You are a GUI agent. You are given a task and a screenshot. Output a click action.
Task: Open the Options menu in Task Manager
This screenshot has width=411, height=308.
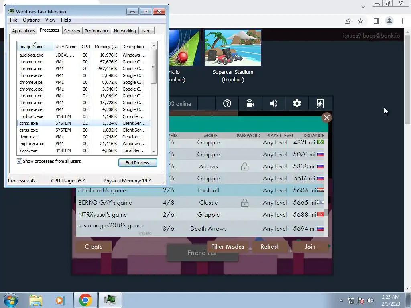click(31, 20)
